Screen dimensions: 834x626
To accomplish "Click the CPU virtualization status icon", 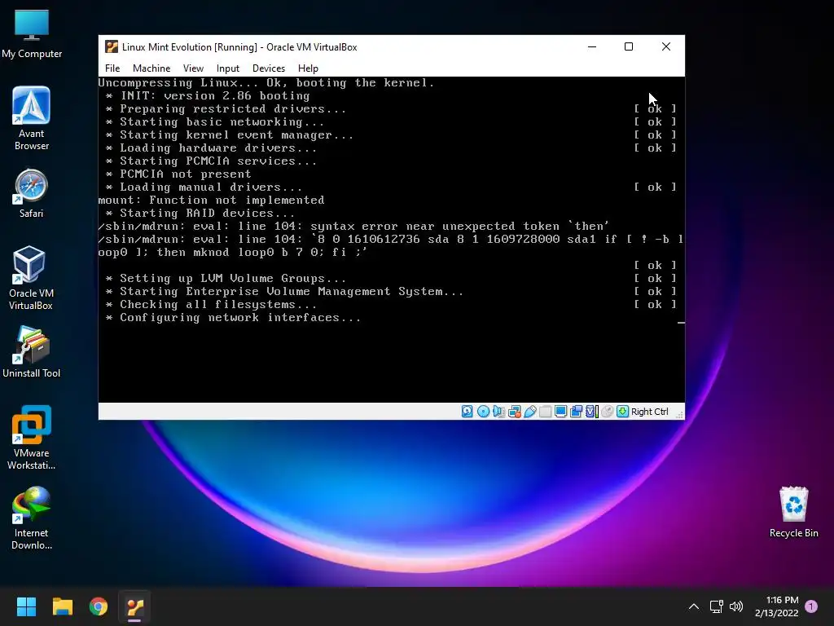I will point(591,412).
